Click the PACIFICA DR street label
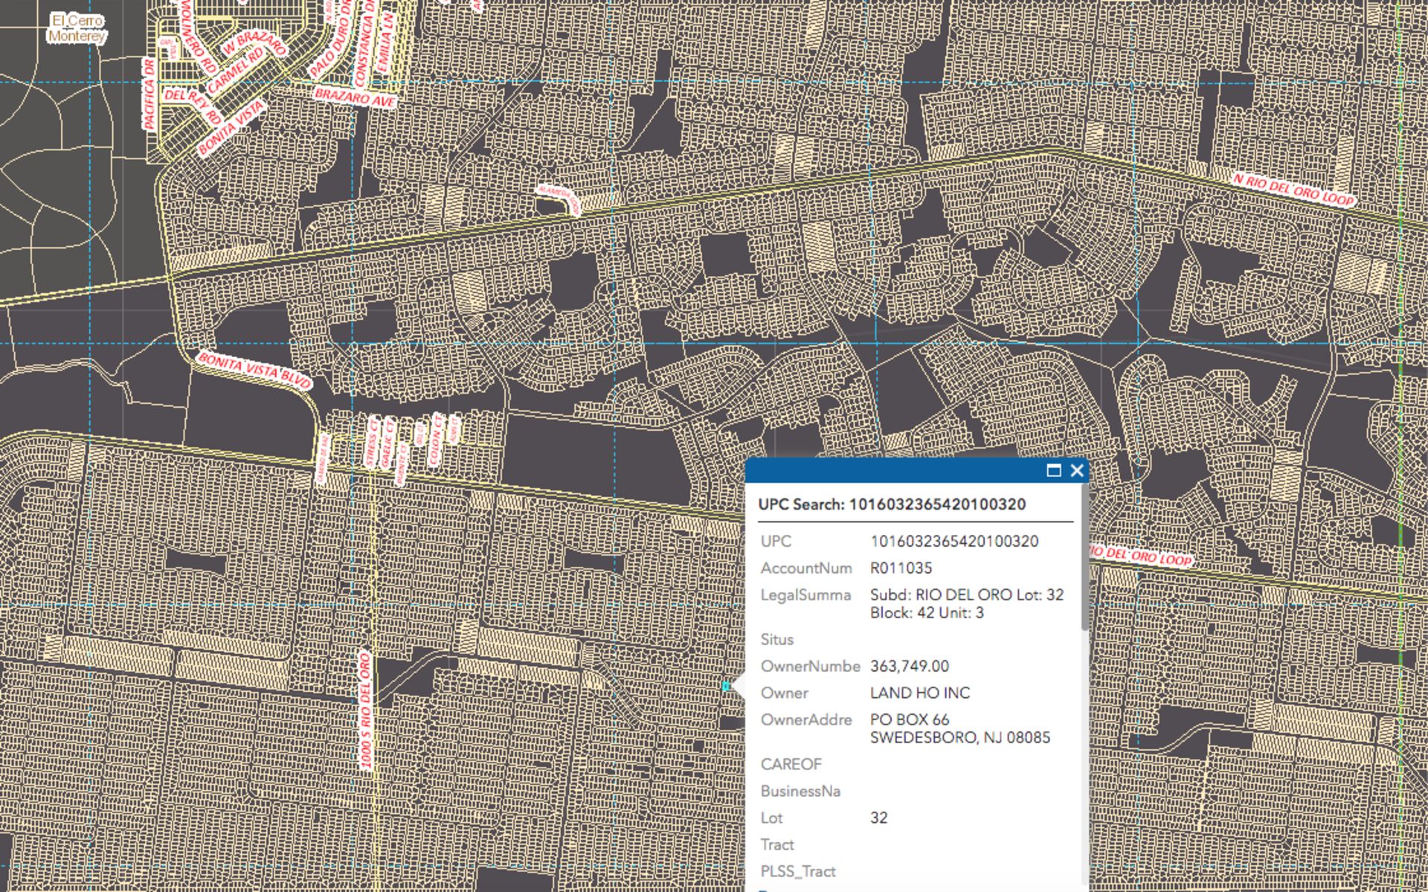Image resolution: width=1428 pixels, height=892 pixels. [x=149, y=94]
